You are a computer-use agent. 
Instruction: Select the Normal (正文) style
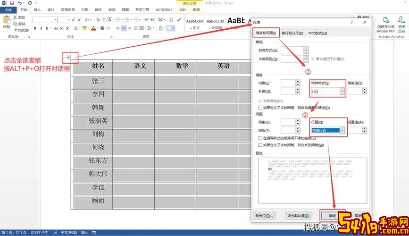pyautogui.click(x=194, y=24)
